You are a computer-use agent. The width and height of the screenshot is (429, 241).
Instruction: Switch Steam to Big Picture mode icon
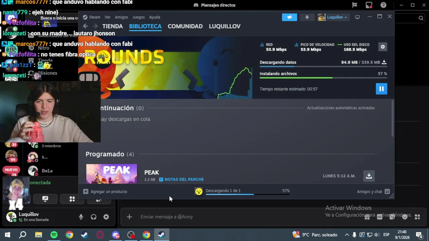pyautogui.click(x=357, y=17)
